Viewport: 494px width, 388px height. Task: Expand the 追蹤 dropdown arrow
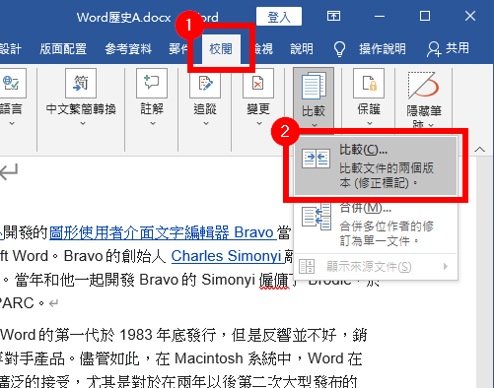pyautogui.click(x=206, y=123)
